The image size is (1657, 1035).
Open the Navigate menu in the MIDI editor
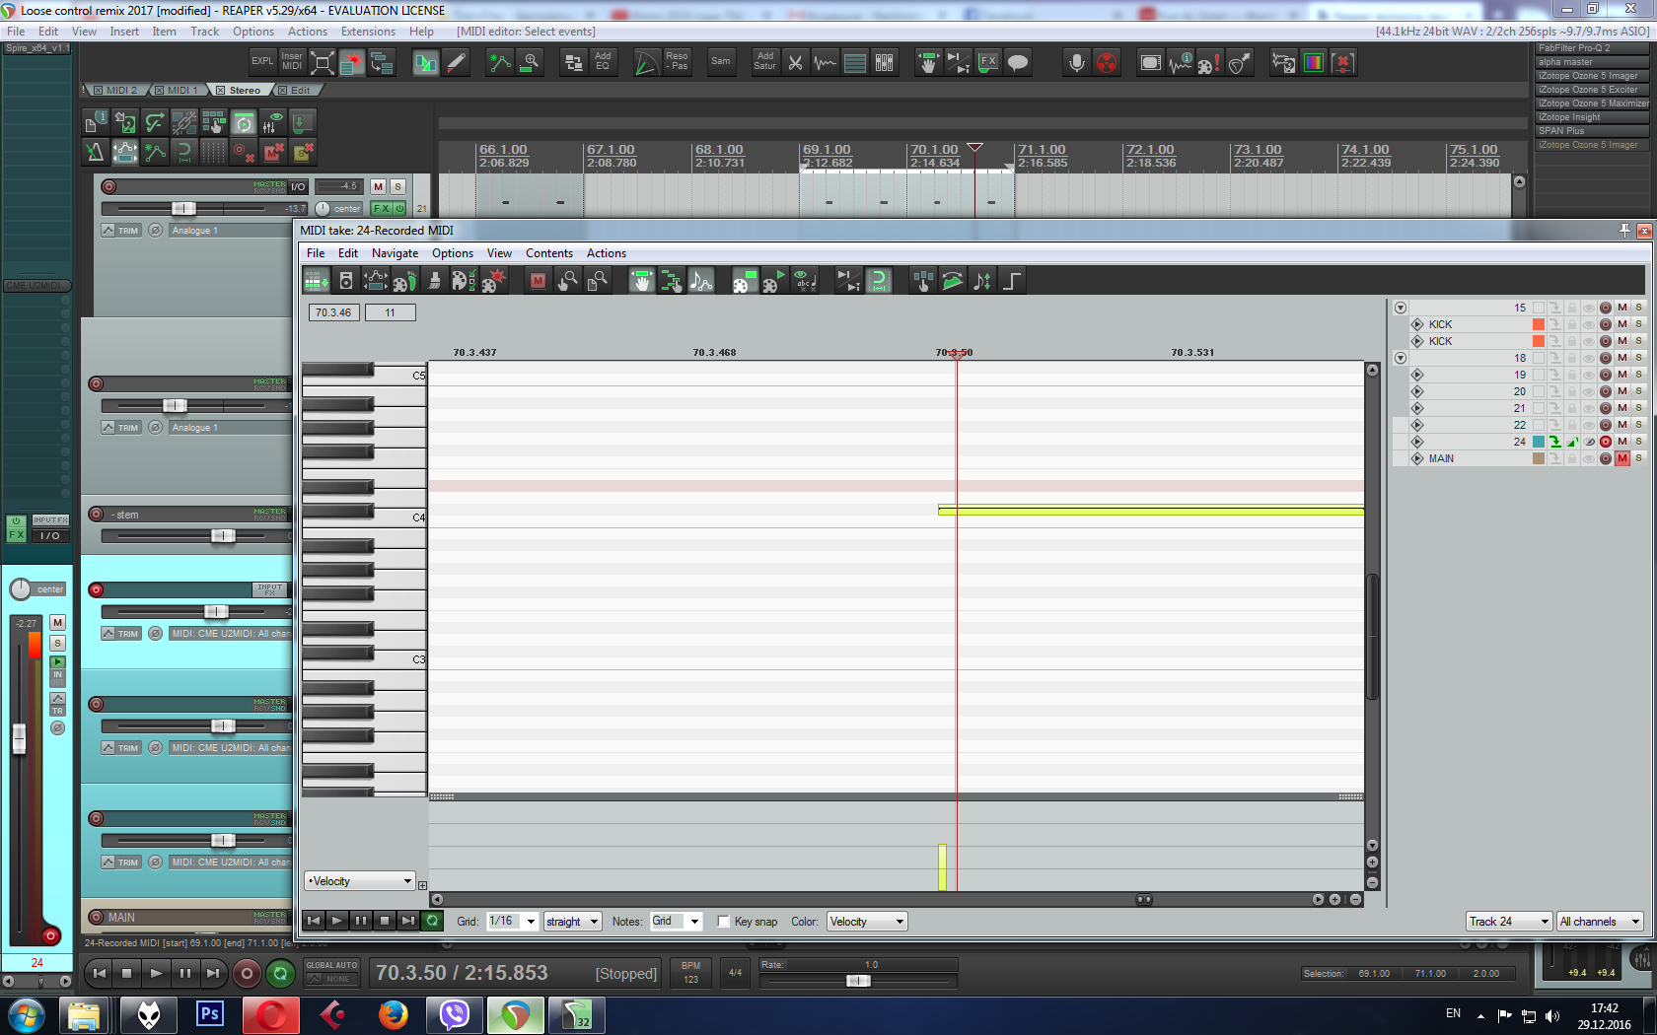[395, 253]
